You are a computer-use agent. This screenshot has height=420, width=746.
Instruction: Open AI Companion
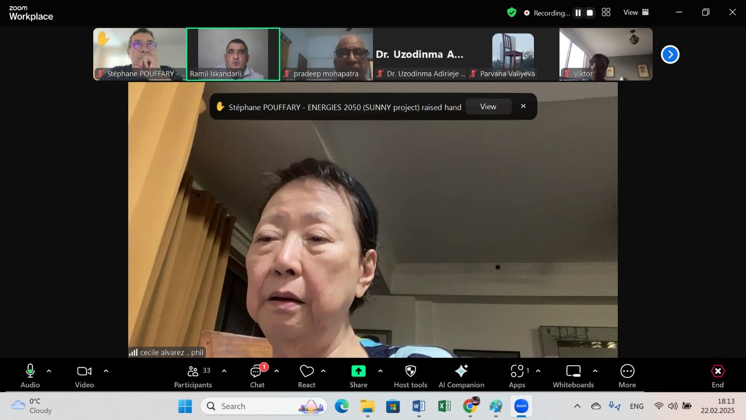pos(462,376)
